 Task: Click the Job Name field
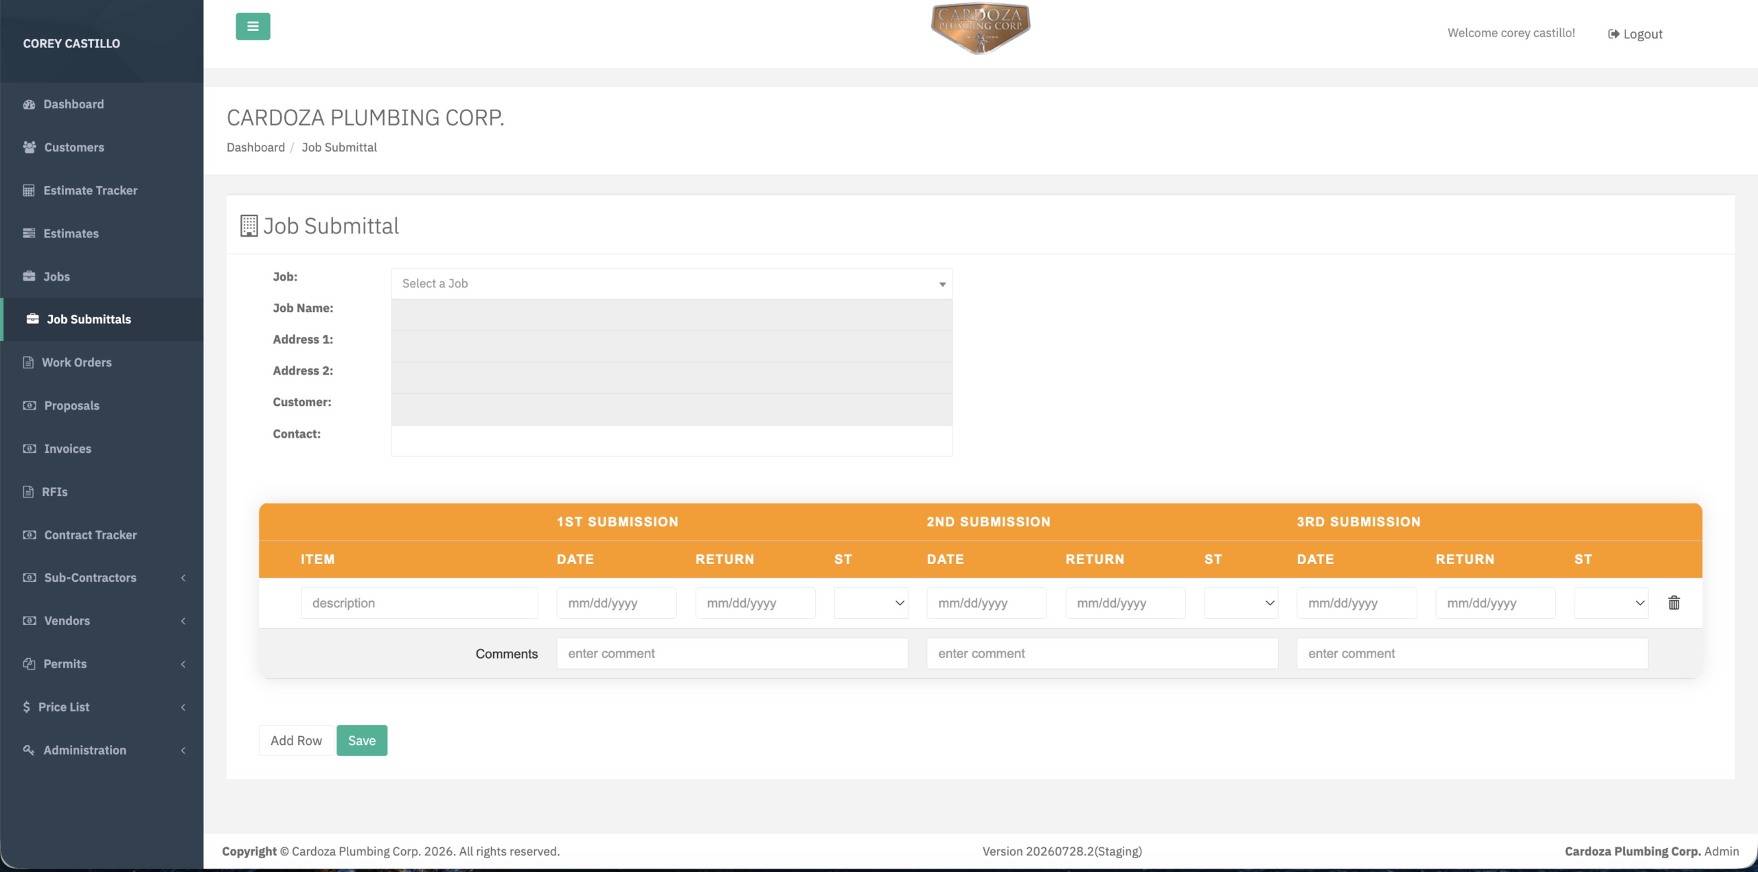(x=672, y=316)
